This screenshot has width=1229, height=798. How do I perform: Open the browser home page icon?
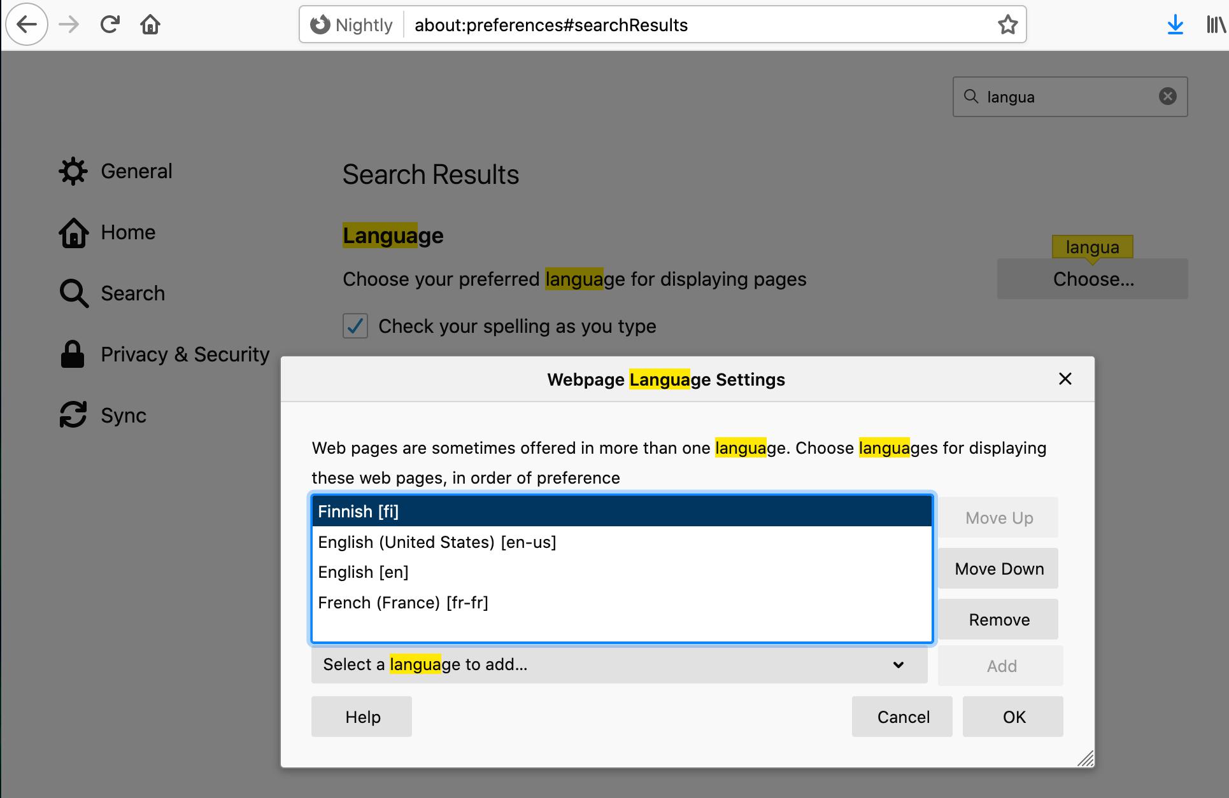(x=150, y=24)
